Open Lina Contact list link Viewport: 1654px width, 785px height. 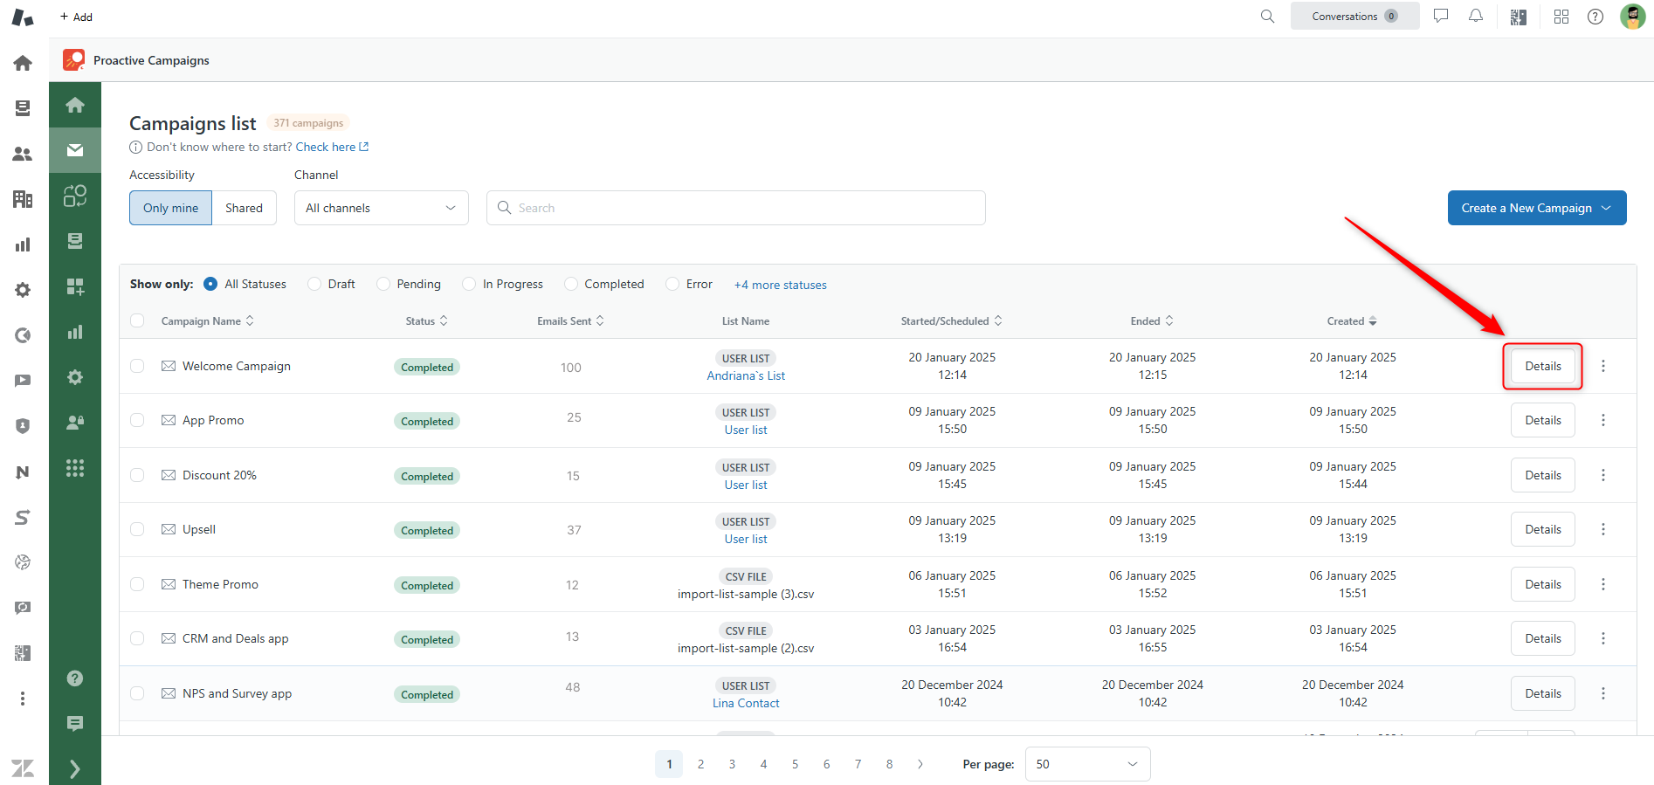(746, 703)
